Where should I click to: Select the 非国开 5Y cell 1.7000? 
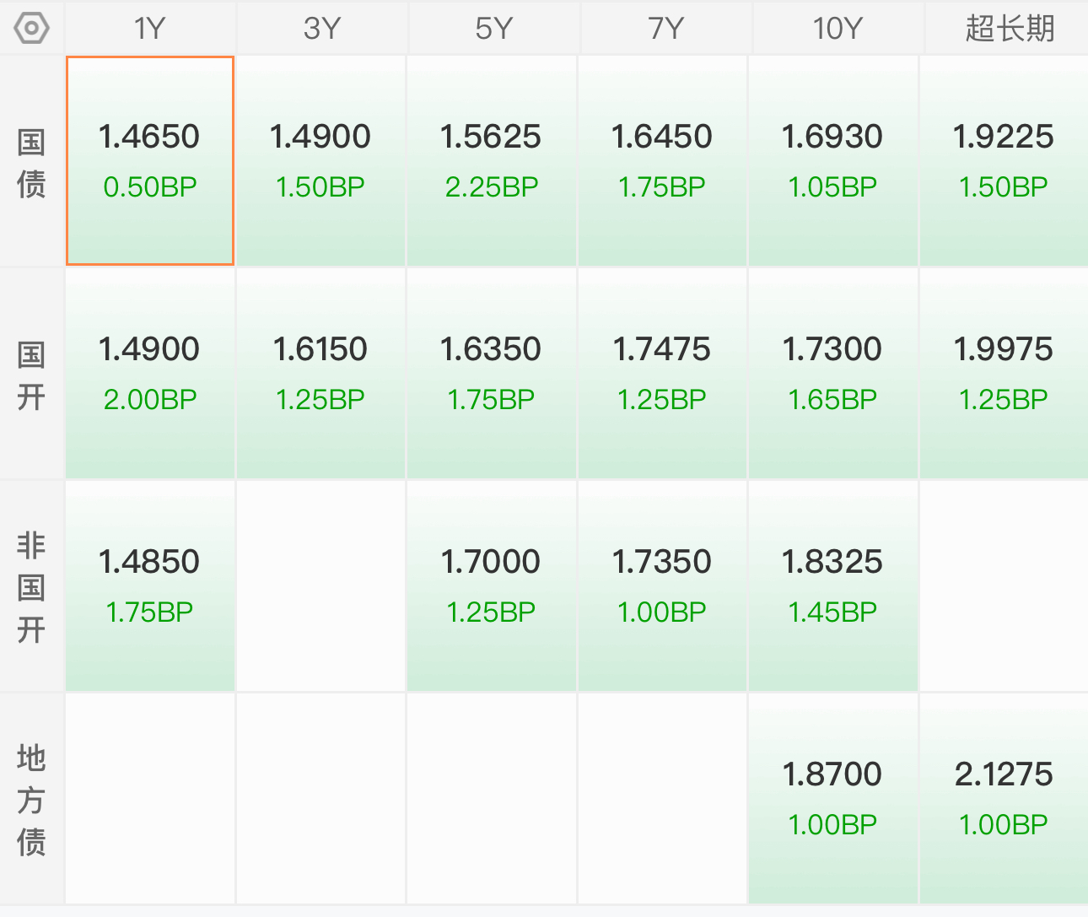point(492,586)
